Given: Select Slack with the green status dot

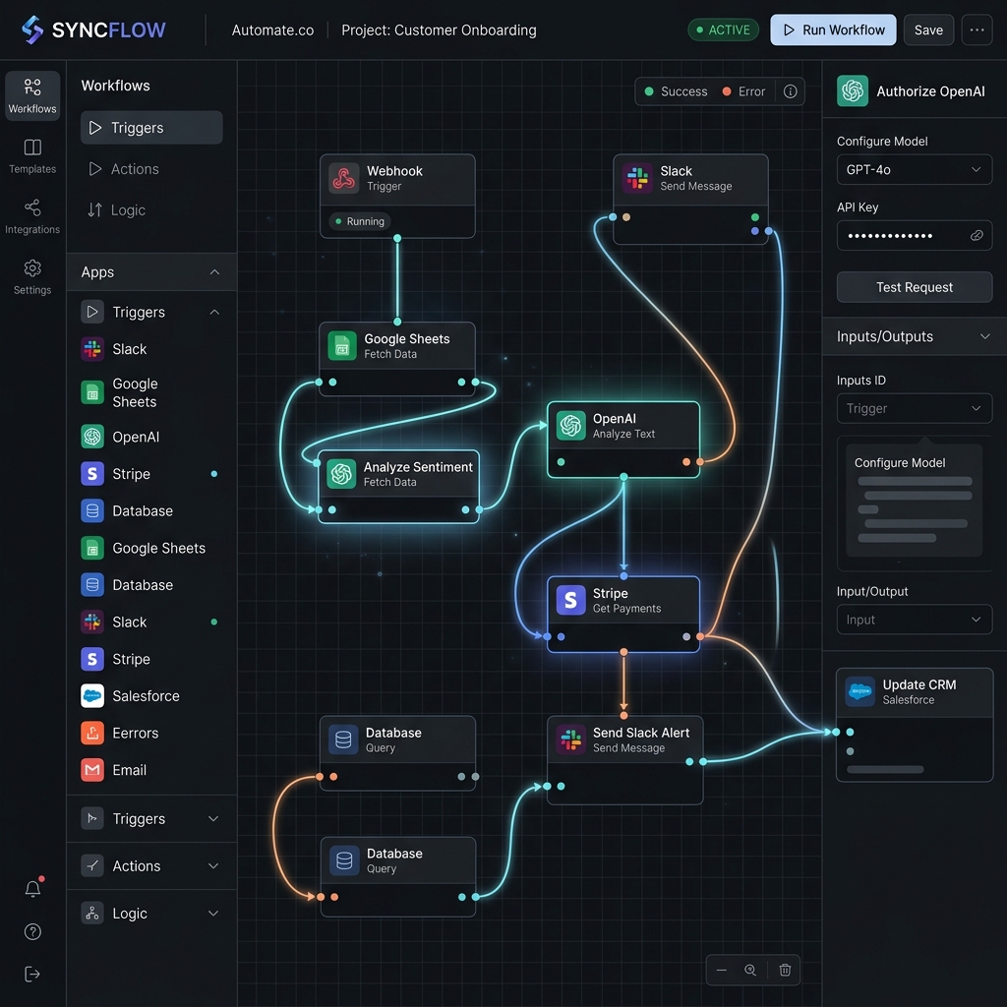Looking at the screenshot, I should (x=151, y=622).
